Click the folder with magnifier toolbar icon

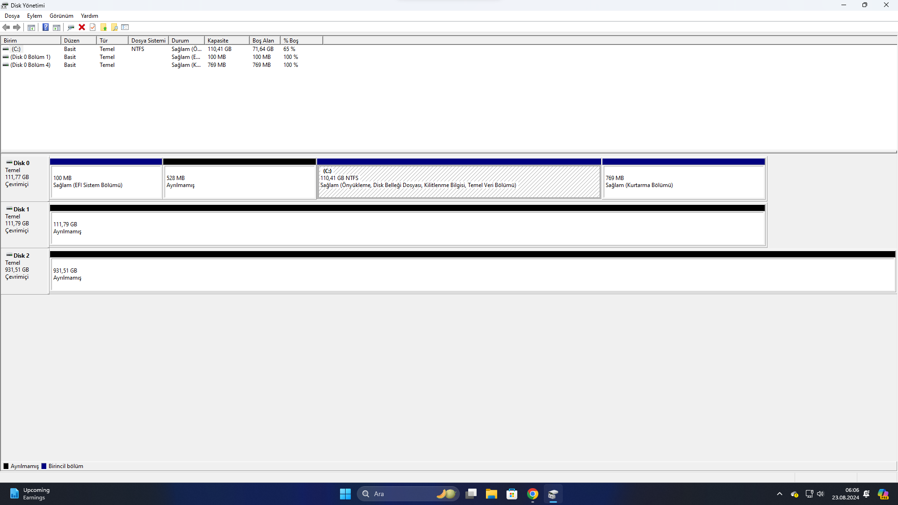115,27
